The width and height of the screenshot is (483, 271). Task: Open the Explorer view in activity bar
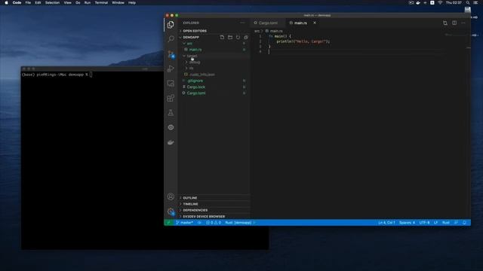(x=171, y=25)
